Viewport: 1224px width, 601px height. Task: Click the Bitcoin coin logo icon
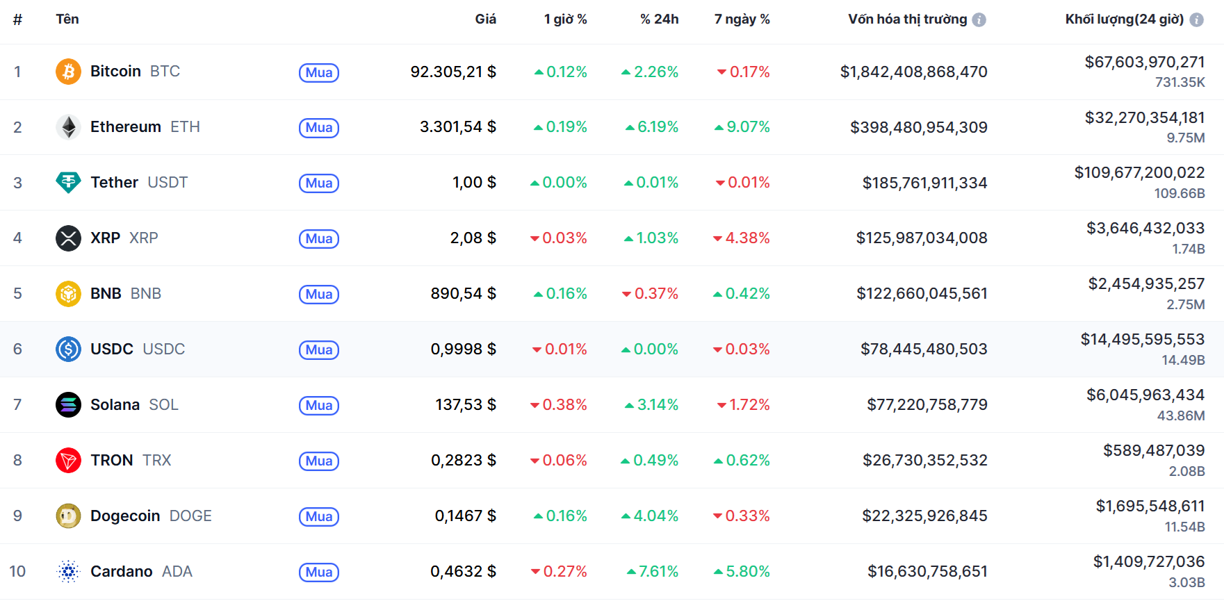pos(68,72)
